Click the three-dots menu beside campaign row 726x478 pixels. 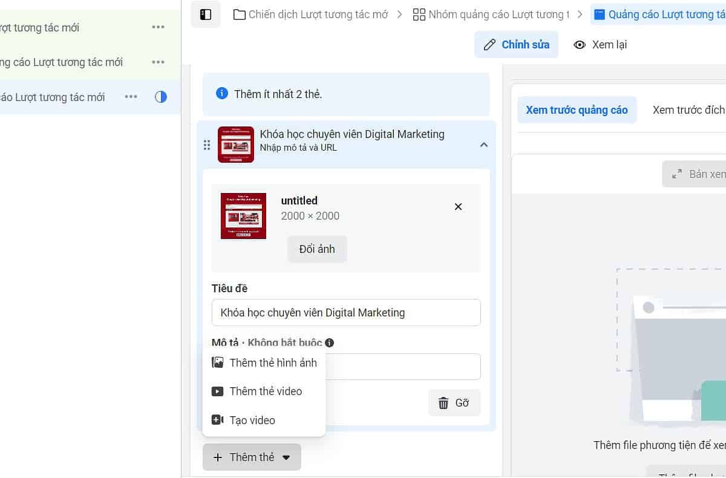(159, 27)
